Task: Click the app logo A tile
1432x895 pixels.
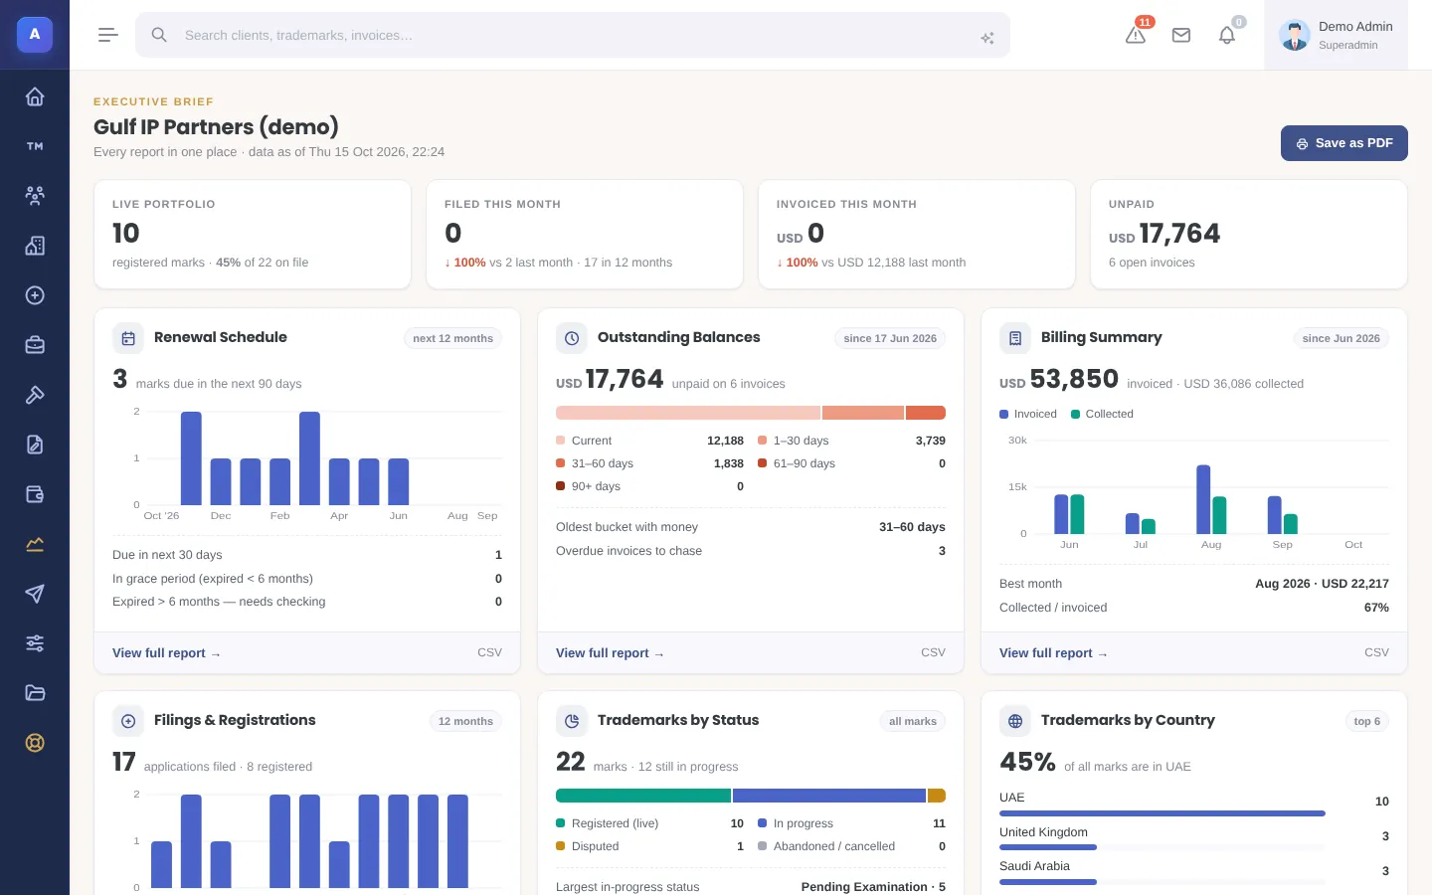Action: pos(35,35)
